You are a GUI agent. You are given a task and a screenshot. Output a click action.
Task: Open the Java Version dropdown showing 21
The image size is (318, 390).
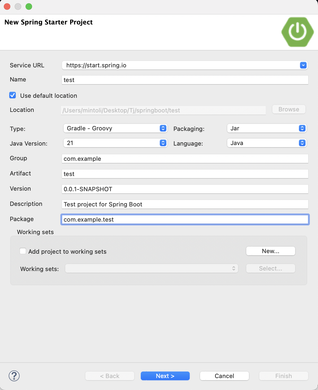[115, 143]
